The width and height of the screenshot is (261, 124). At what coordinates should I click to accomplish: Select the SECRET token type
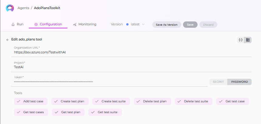pos(218,82)
